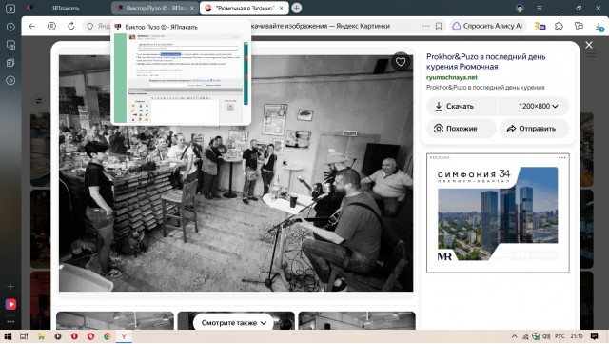Screen dimensions: 609x344
Task: Open the main black-and-white bar photo
Action: (236, 173)
